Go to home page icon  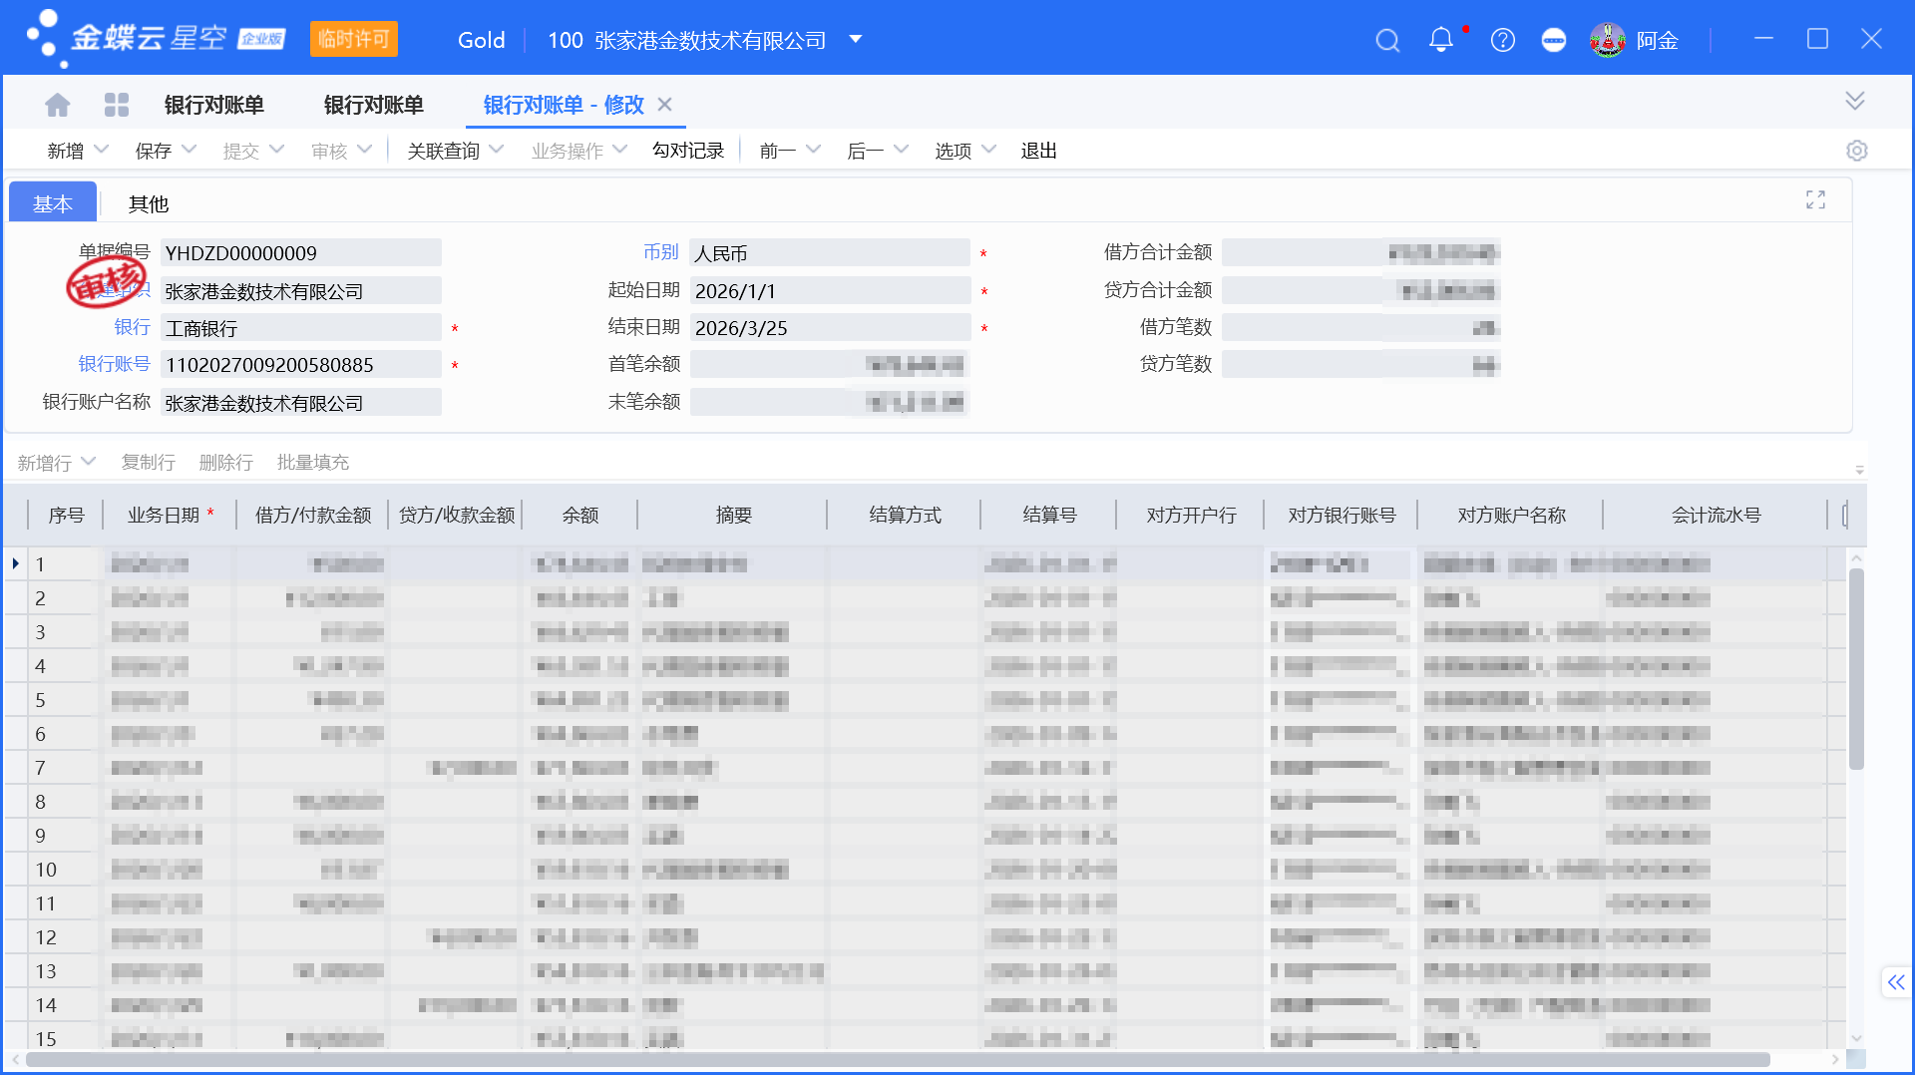[x=58, y=105]
